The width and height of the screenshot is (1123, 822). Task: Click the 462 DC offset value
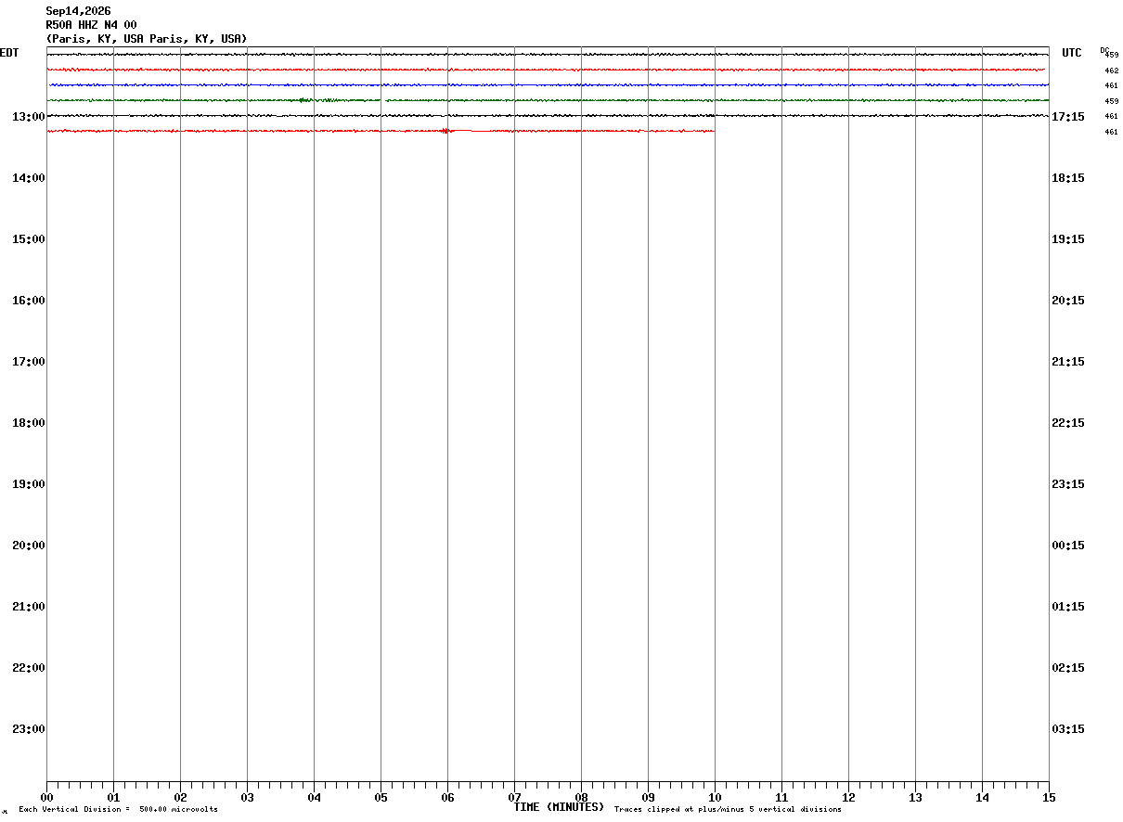pyautogui.click(x=1111, y=71)
